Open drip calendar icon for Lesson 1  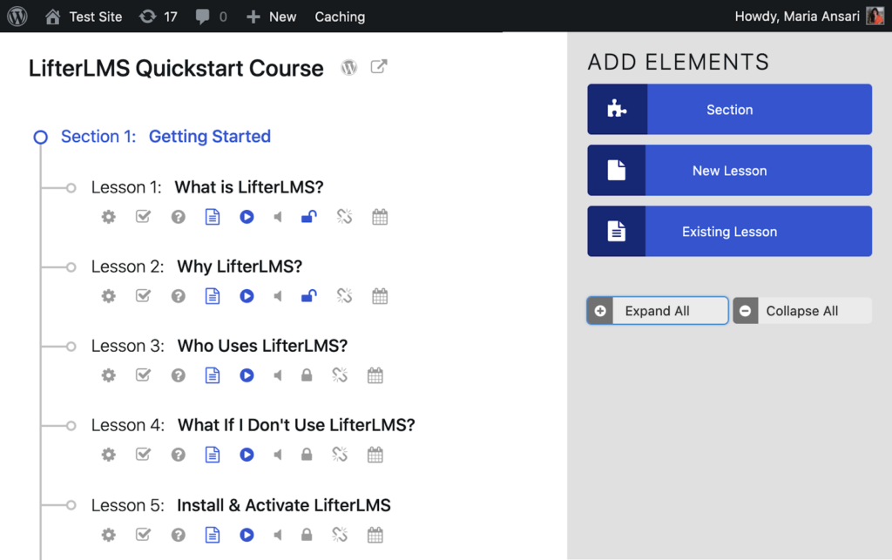click(x=380, y=217)
